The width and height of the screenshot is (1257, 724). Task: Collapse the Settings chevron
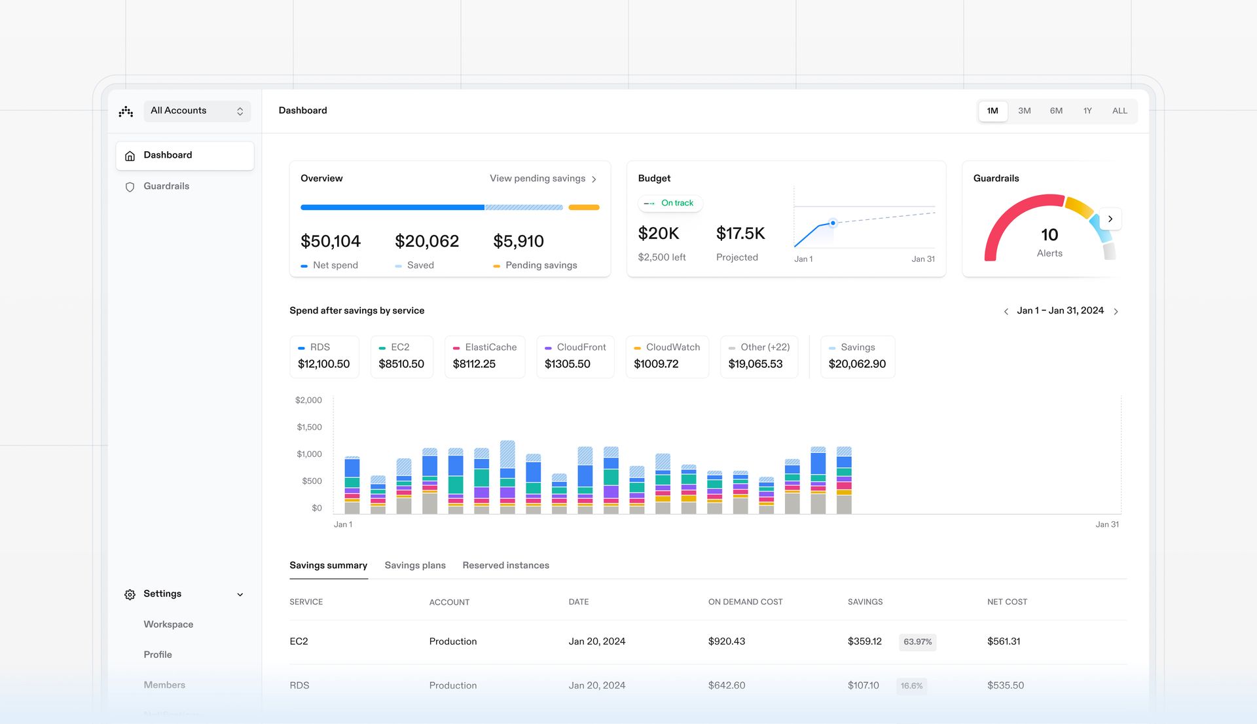tap(240, 594)
